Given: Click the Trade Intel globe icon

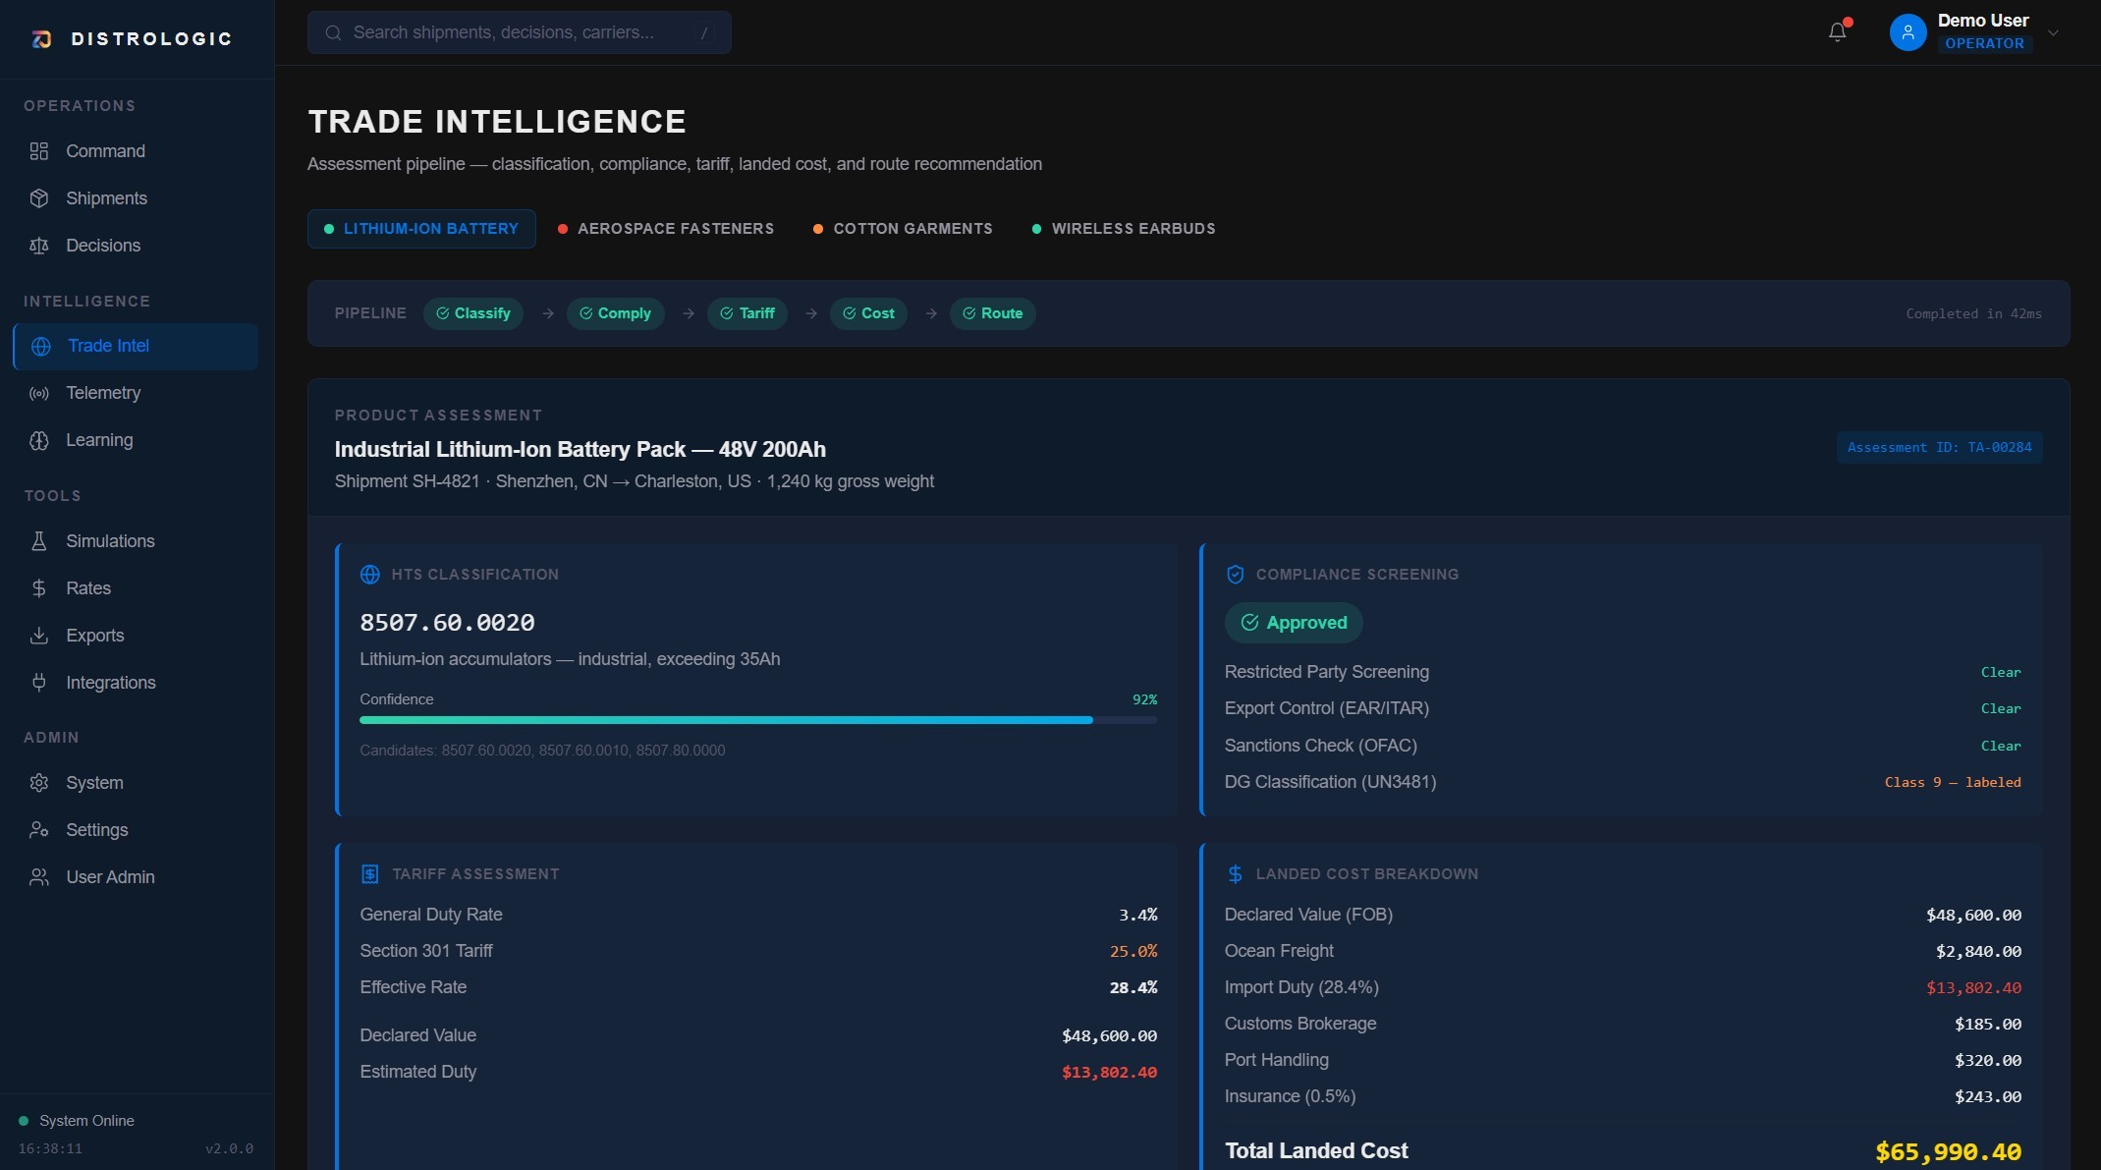Looking at the screenshot, I should pyautogui.click(x=41, y=346).
